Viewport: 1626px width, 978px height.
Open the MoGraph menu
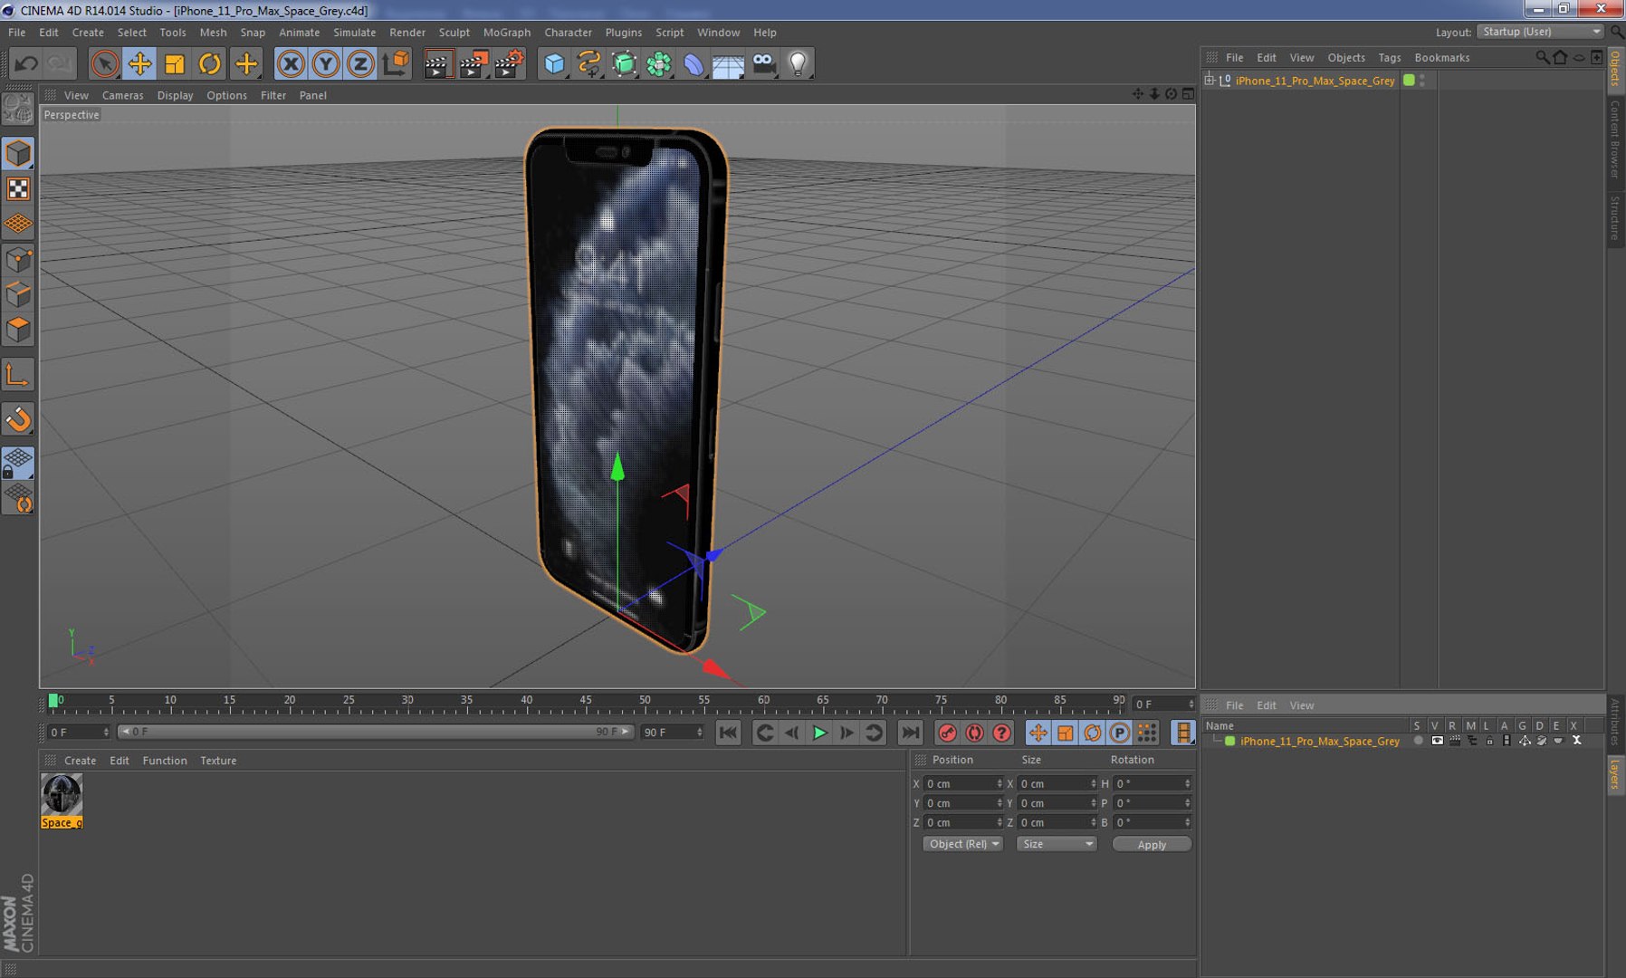[507, 33]
